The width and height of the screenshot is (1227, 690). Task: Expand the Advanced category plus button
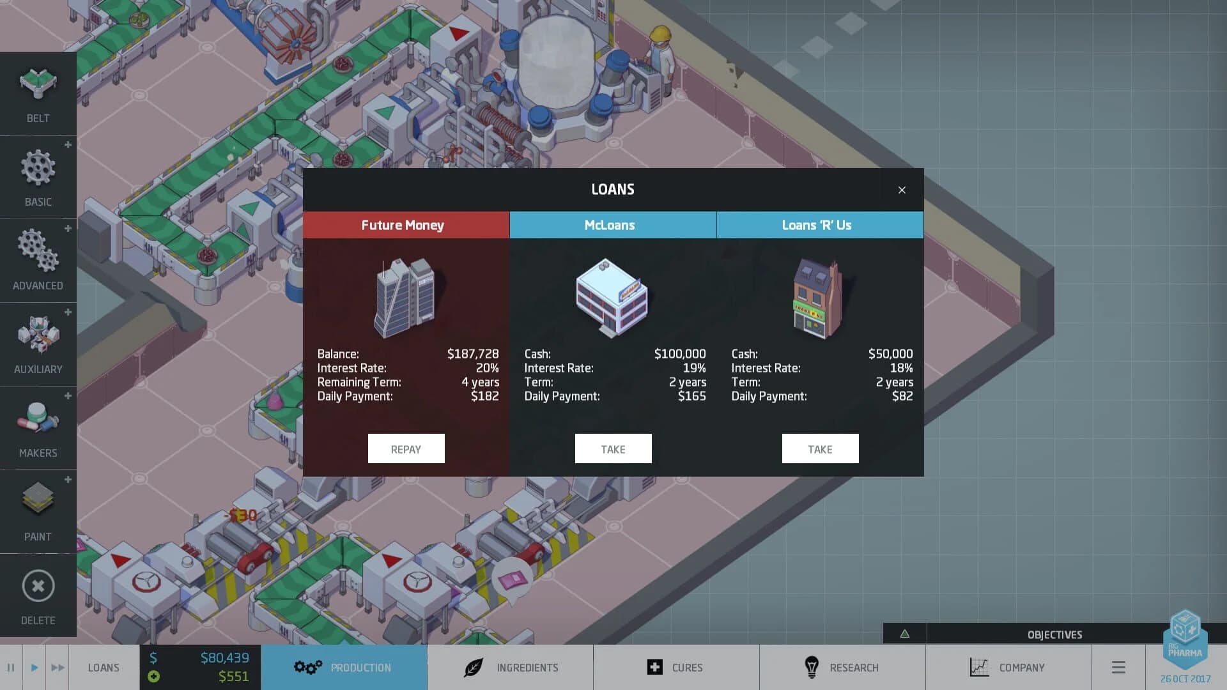click(68, 228)
